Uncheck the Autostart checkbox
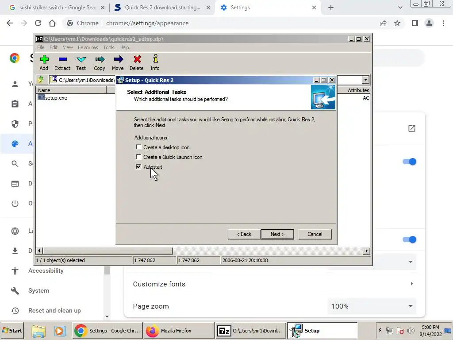Image resolution: width=453 pixels, height=340 pixels. (x=138, y=167)
